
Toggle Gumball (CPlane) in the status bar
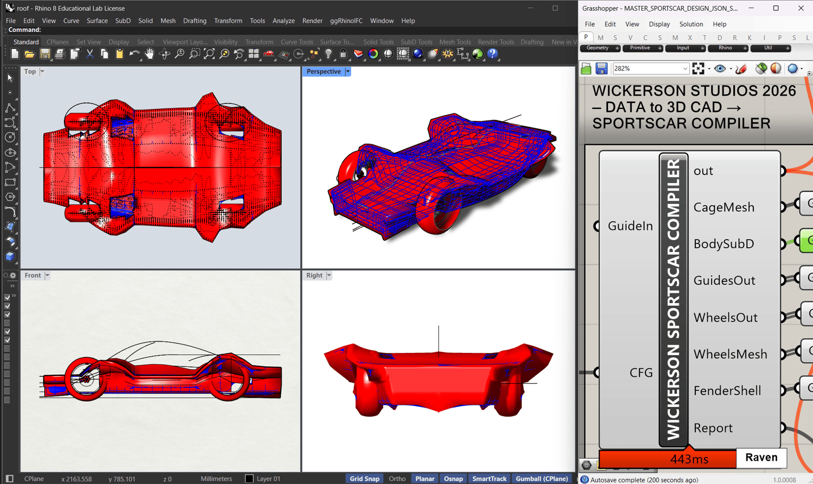click(542, 479)
